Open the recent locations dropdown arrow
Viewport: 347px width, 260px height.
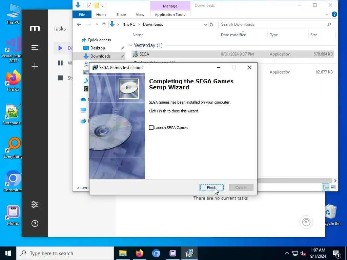(x=97, y=24)
